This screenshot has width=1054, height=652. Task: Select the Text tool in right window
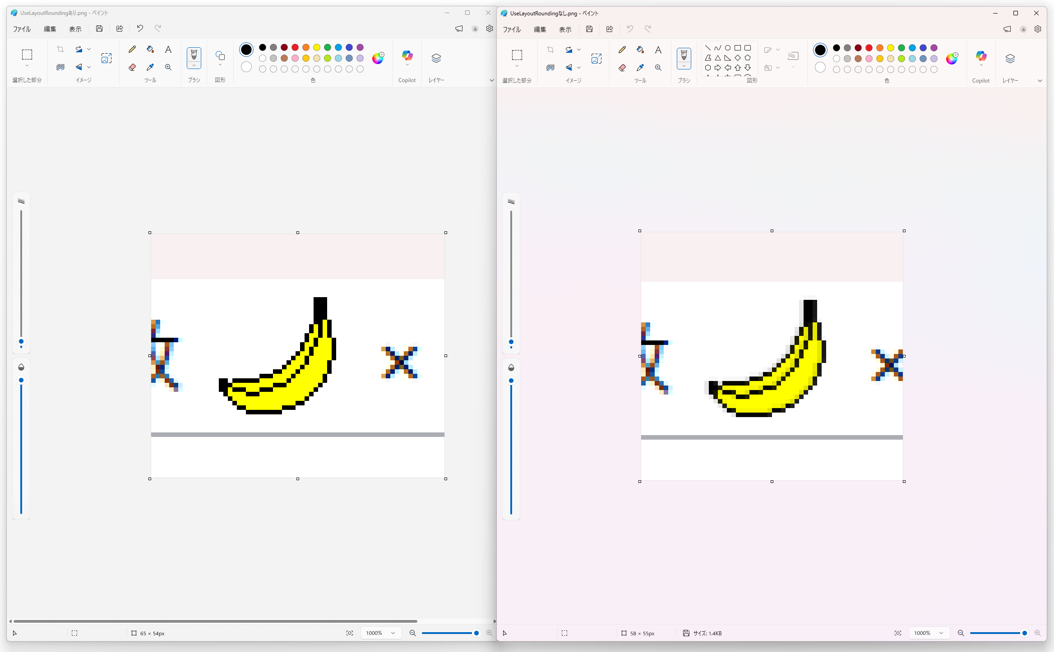658,50
